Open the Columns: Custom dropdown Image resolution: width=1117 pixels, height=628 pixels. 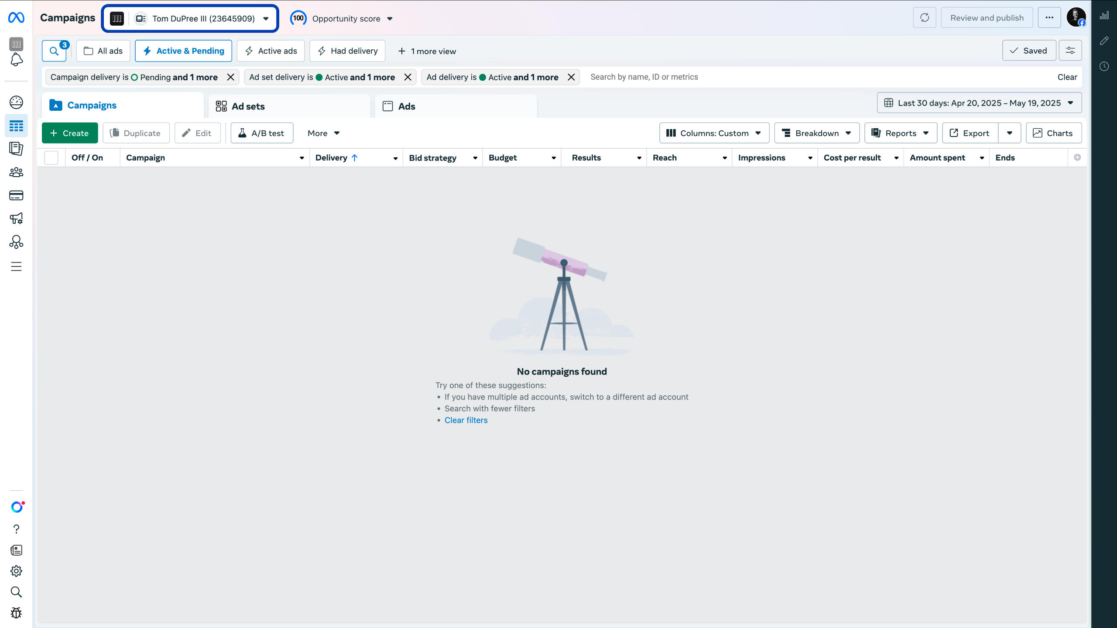(714, 133)
